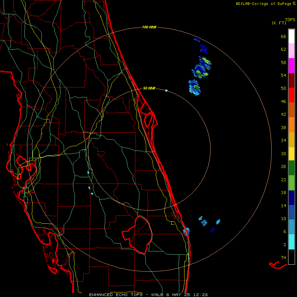Viewport: 297px width, 297px height.
Task: Click the medium blue 10-14 kft swatch
Action: coord(291,212)
